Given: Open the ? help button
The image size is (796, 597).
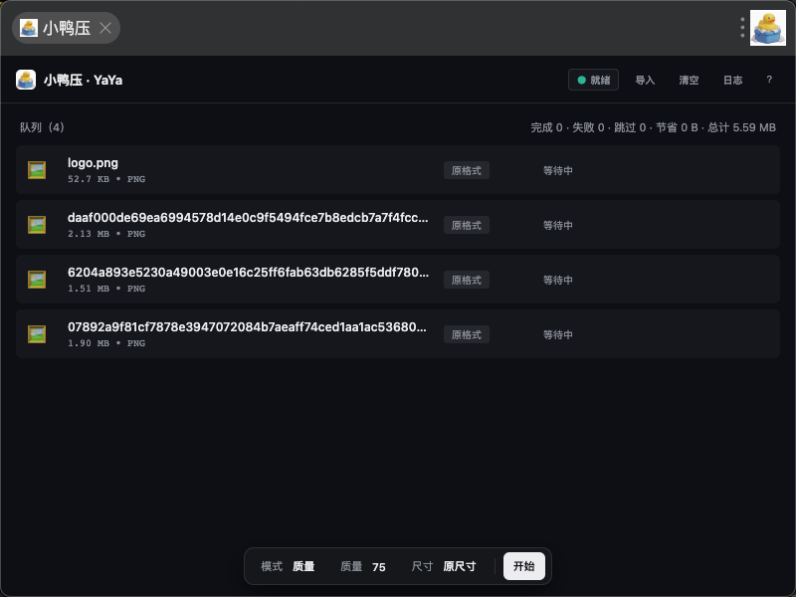Looking at the screenshot, I should click(769, 80).
